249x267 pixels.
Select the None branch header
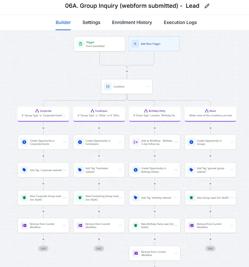pyautogui.click(x=210, y=114)
